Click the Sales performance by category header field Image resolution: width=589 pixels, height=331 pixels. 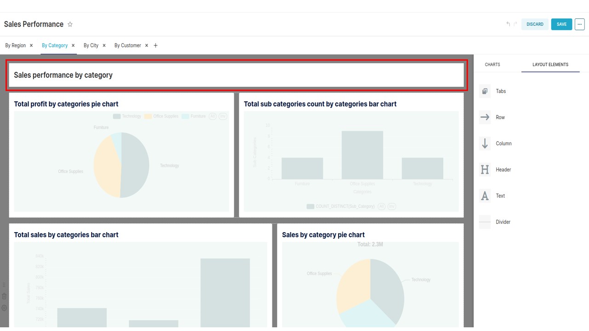[236, 75]
